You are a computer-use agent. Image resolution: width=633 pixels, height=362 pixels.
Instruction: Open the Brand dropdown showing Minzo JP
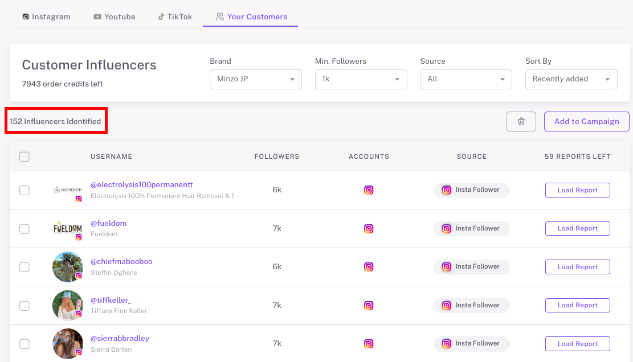[255, 79]
